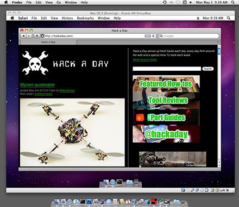The height and width of the screenshot is (207, 239).
Task: Click the Safari Back navigation arrow
Action: (x=23, y=36)
